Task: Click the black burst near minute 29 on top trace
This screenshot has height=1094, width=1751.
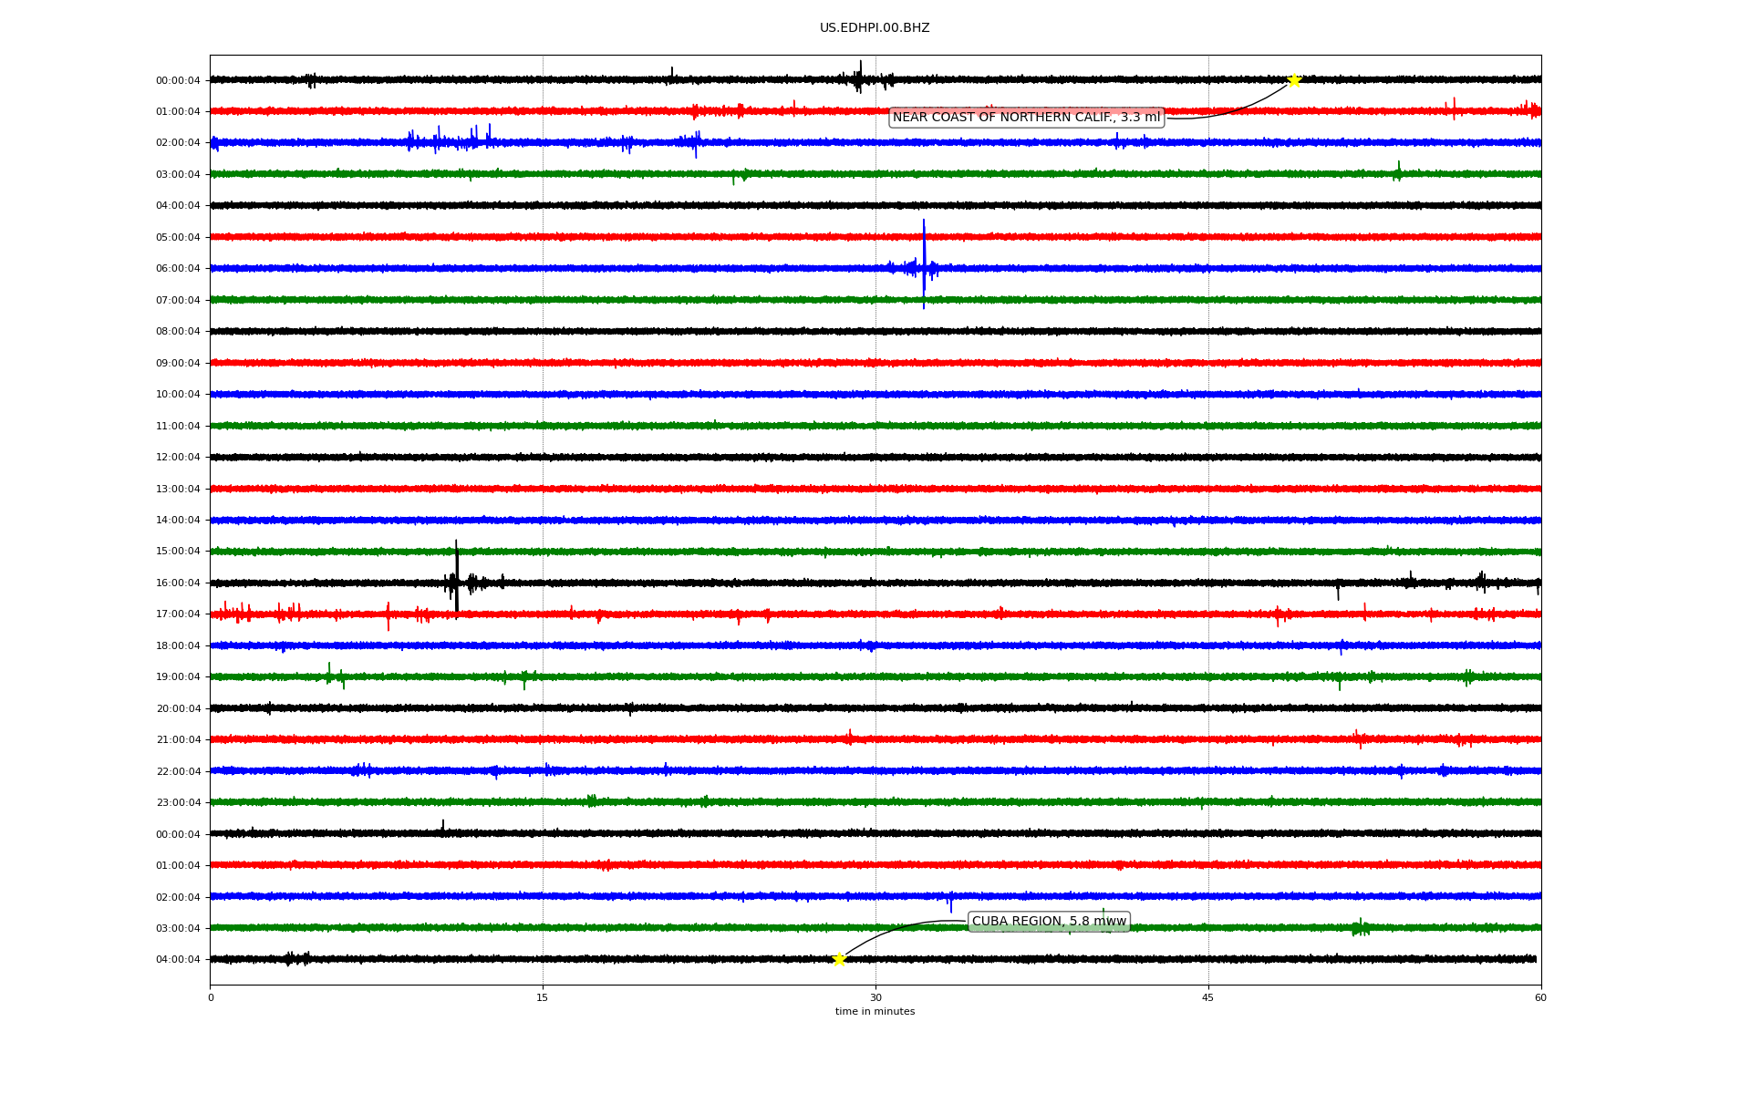Action: click(858, 78)
